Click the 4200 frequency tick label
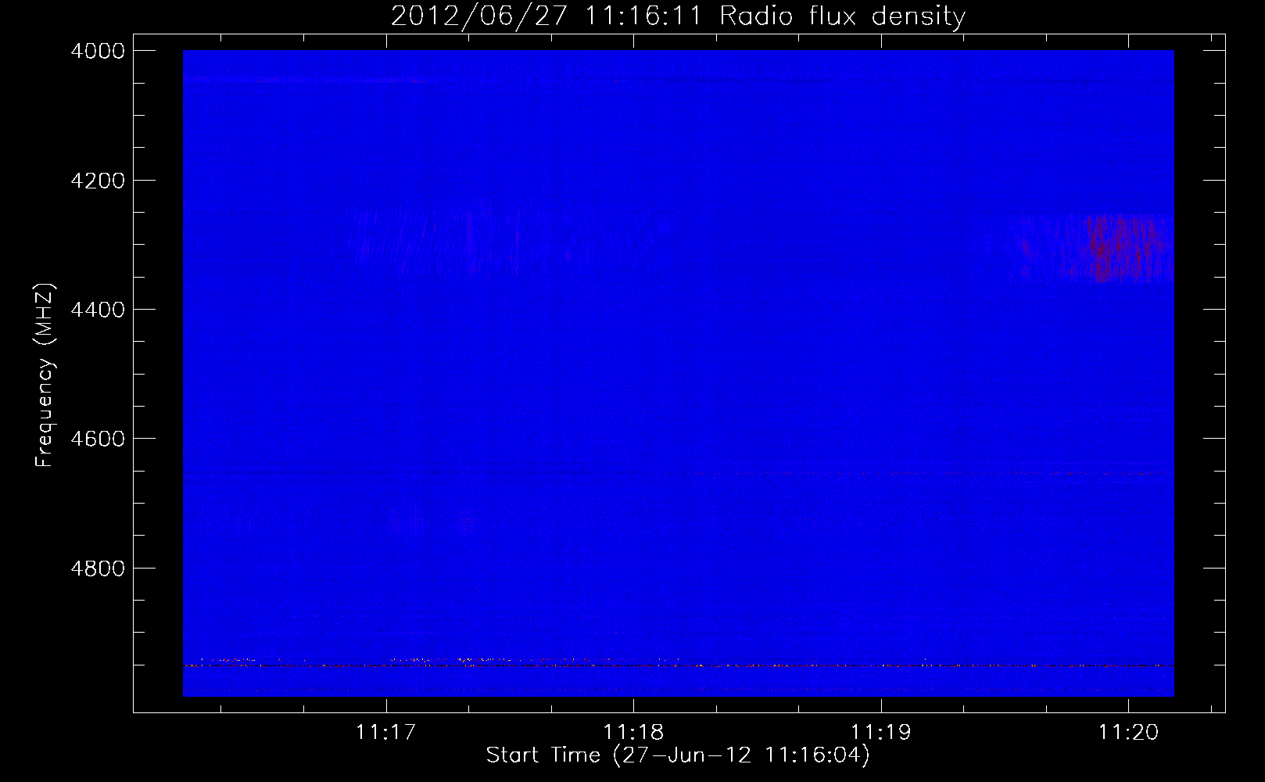 (98, 181)
